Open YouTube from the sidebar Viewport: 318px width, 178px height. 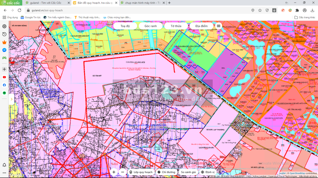(4, 77)
